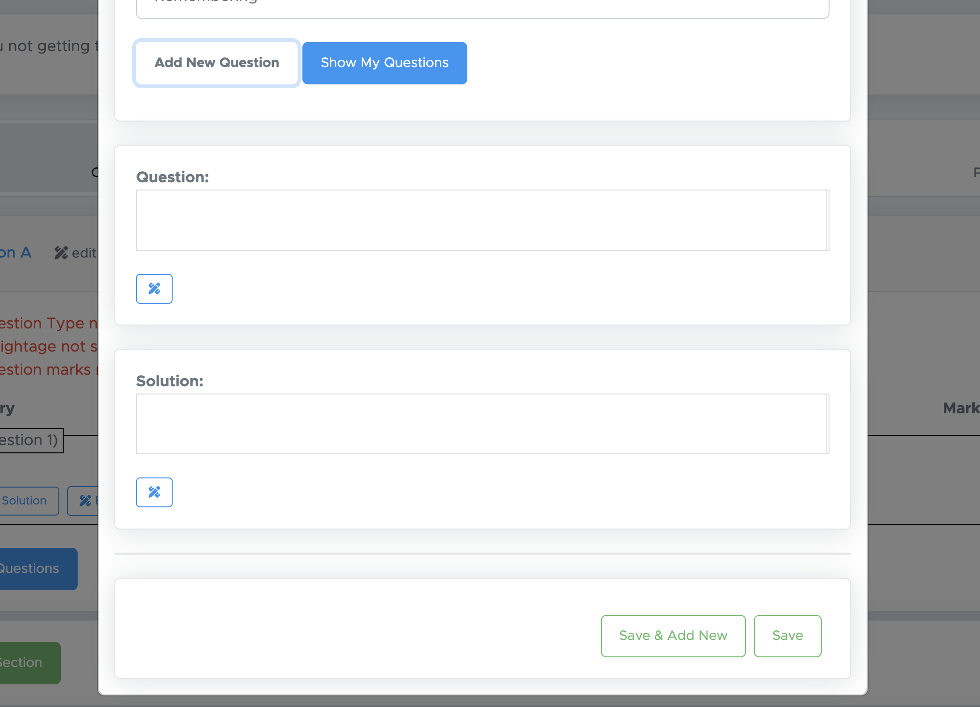This screenshot has width=980, height=707.
Task: Click the Question field's right scrollbar strip
Action: 827,220
